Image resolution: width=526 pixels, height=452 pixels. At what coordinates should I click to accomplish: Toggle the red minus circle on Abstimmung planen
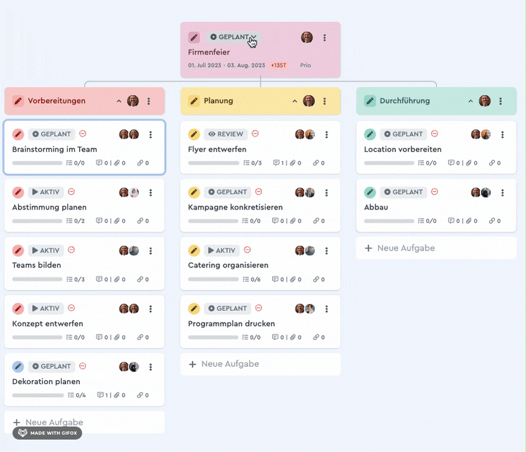[x=71, y=191]
